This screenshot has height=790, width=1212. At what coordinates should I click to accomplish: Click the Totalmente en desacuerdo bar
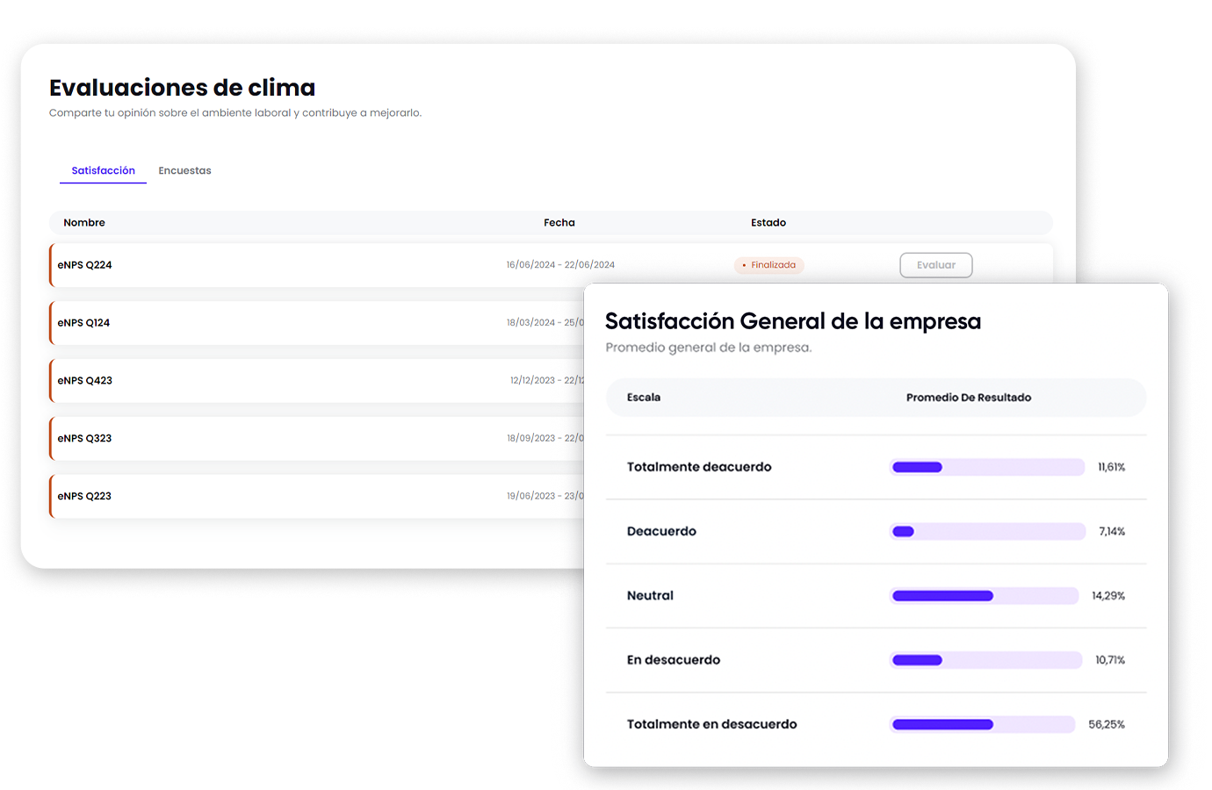[x=982, y=724]
